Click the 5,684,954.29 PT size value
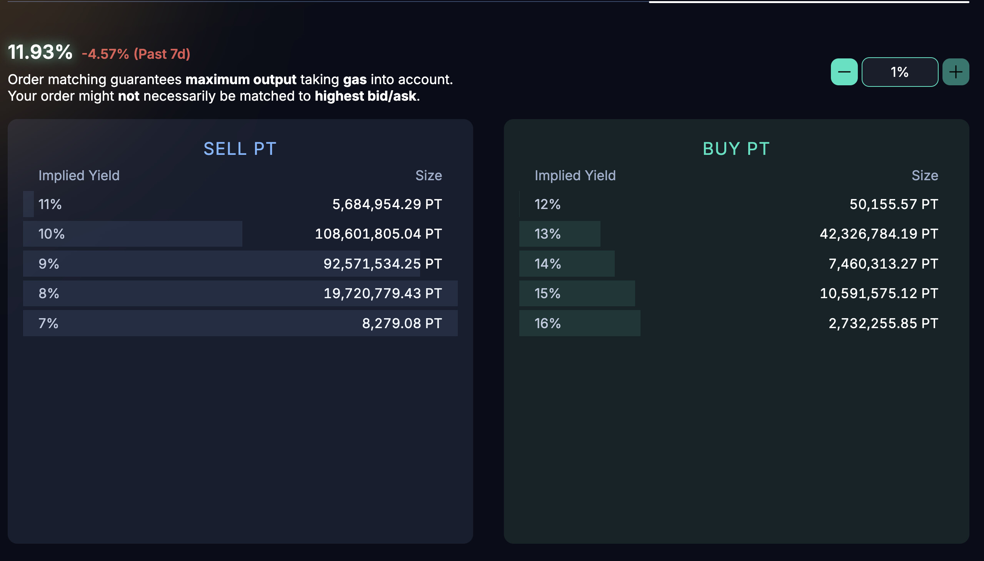984x561 pixels. [387, 204]
